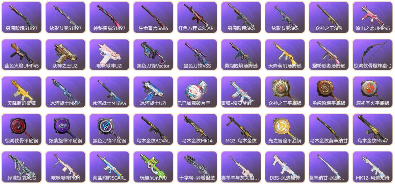Pick the 蓝色火焰UMP45 skin
Image resolution: width=395 pixels, height=187 pixels.
(21, 55)
